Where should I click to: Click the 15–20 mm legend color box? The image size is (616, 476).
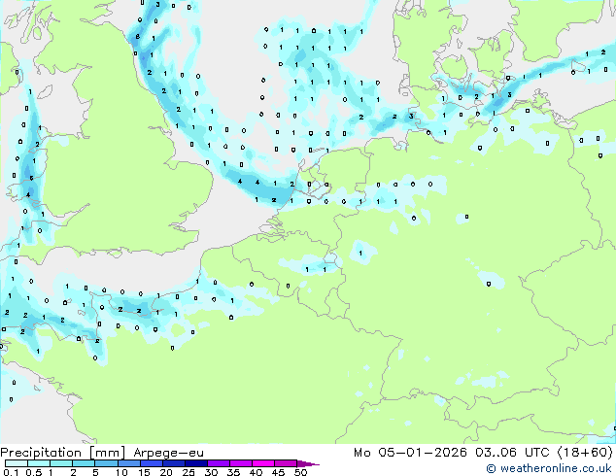(152, 463)
